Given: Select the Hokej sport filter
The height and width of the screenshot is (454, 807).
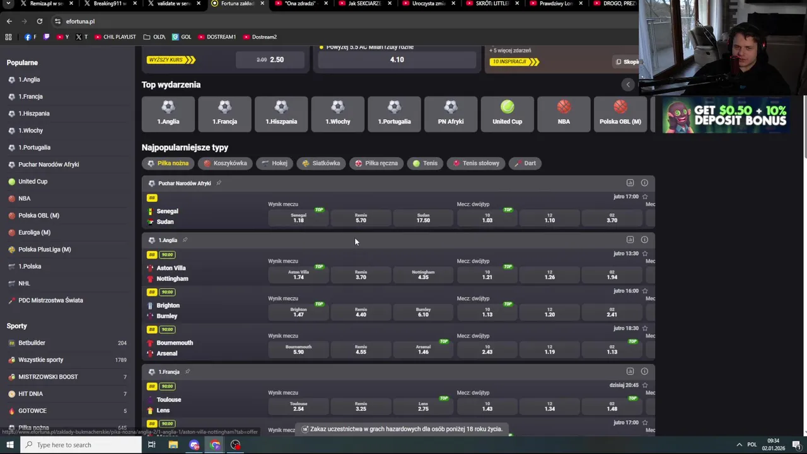Looking at the screenshot, I should click(275, 163).
